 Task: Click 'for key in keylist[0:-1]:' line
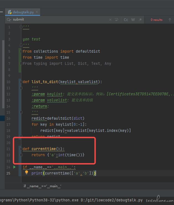tap(59, 124)
